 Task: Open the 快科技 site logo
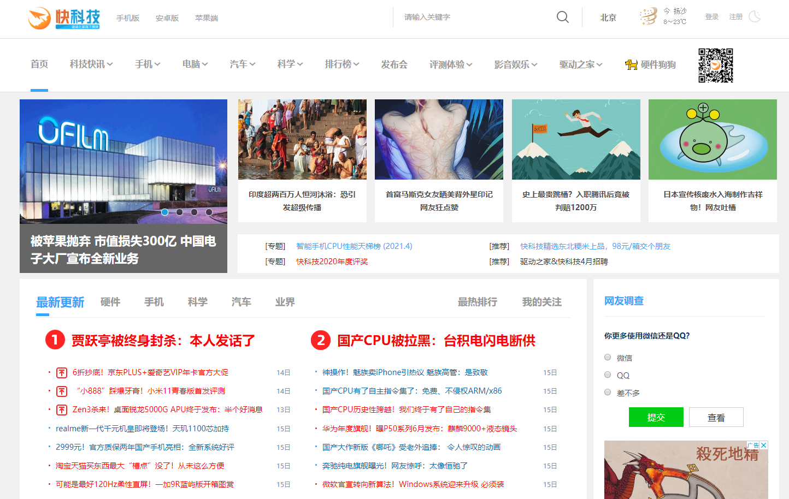[64, 18]
